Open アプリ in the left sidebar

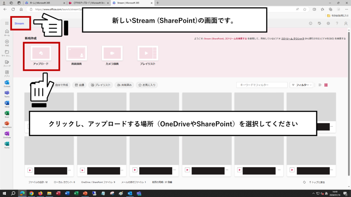coord(7,74)
